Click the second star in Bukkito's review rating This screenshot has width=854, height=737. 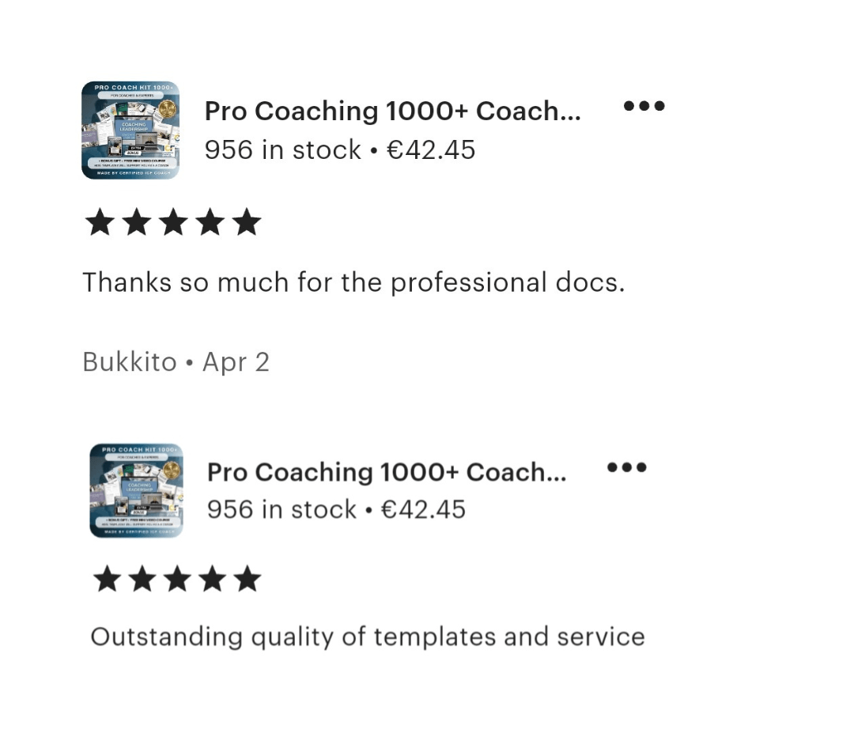pyautogui.click(x=137, y=223)
